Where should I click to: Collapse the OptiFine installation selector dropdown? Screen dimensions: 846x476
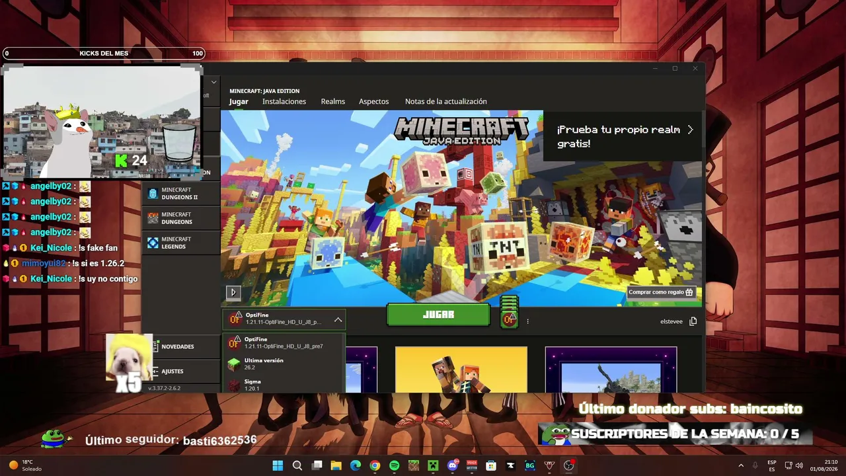tap(338, 320)
